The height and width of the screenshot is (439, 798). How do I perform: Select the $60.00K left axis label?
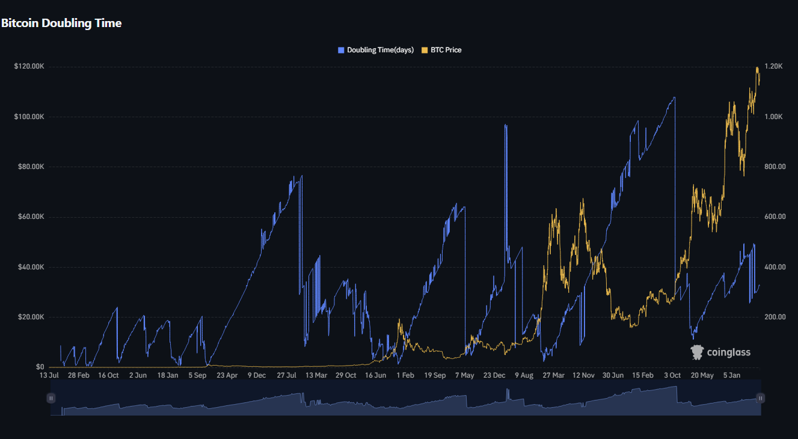(29, 216)
